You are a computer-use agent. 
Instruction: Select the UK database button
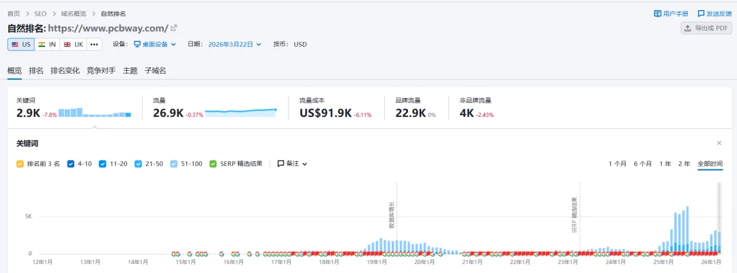[73, 44]
